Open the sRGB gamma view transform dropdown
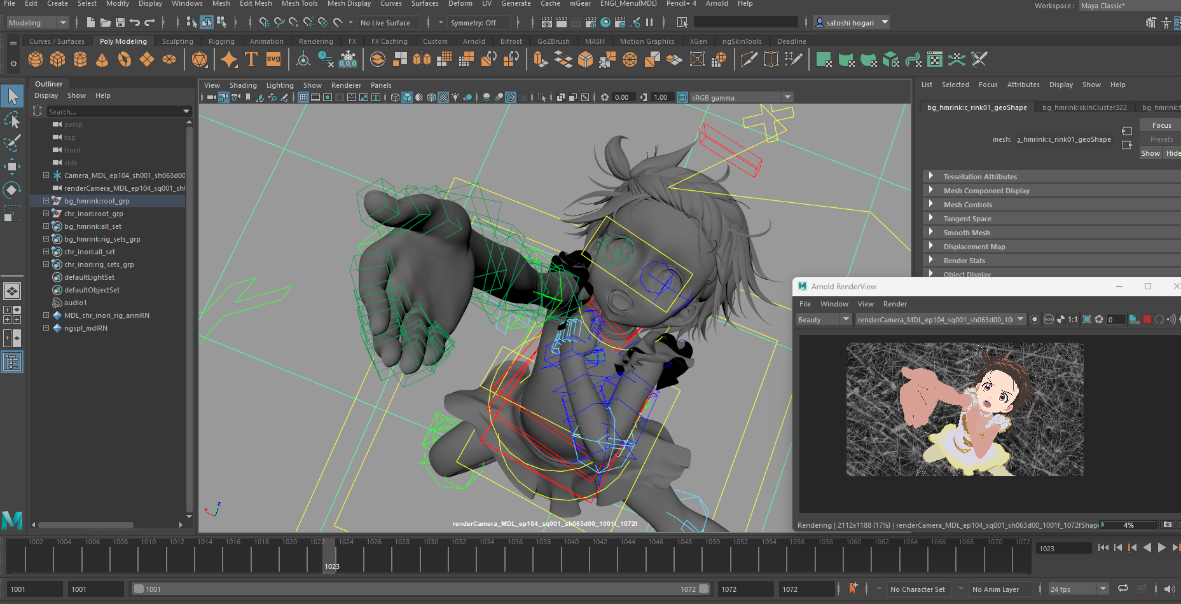 741,97
